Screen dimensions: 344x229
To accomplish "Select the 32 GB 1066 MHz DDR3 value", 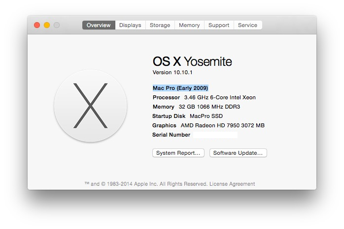I will click(209, 107).
